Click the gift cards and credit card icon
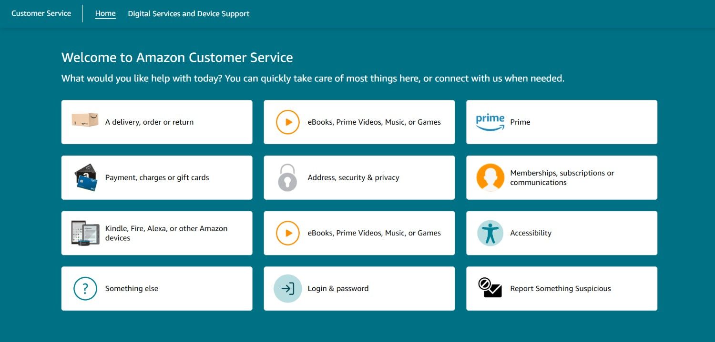The height and width of the screenshot is (342, 715). click(x=86, y=177)
